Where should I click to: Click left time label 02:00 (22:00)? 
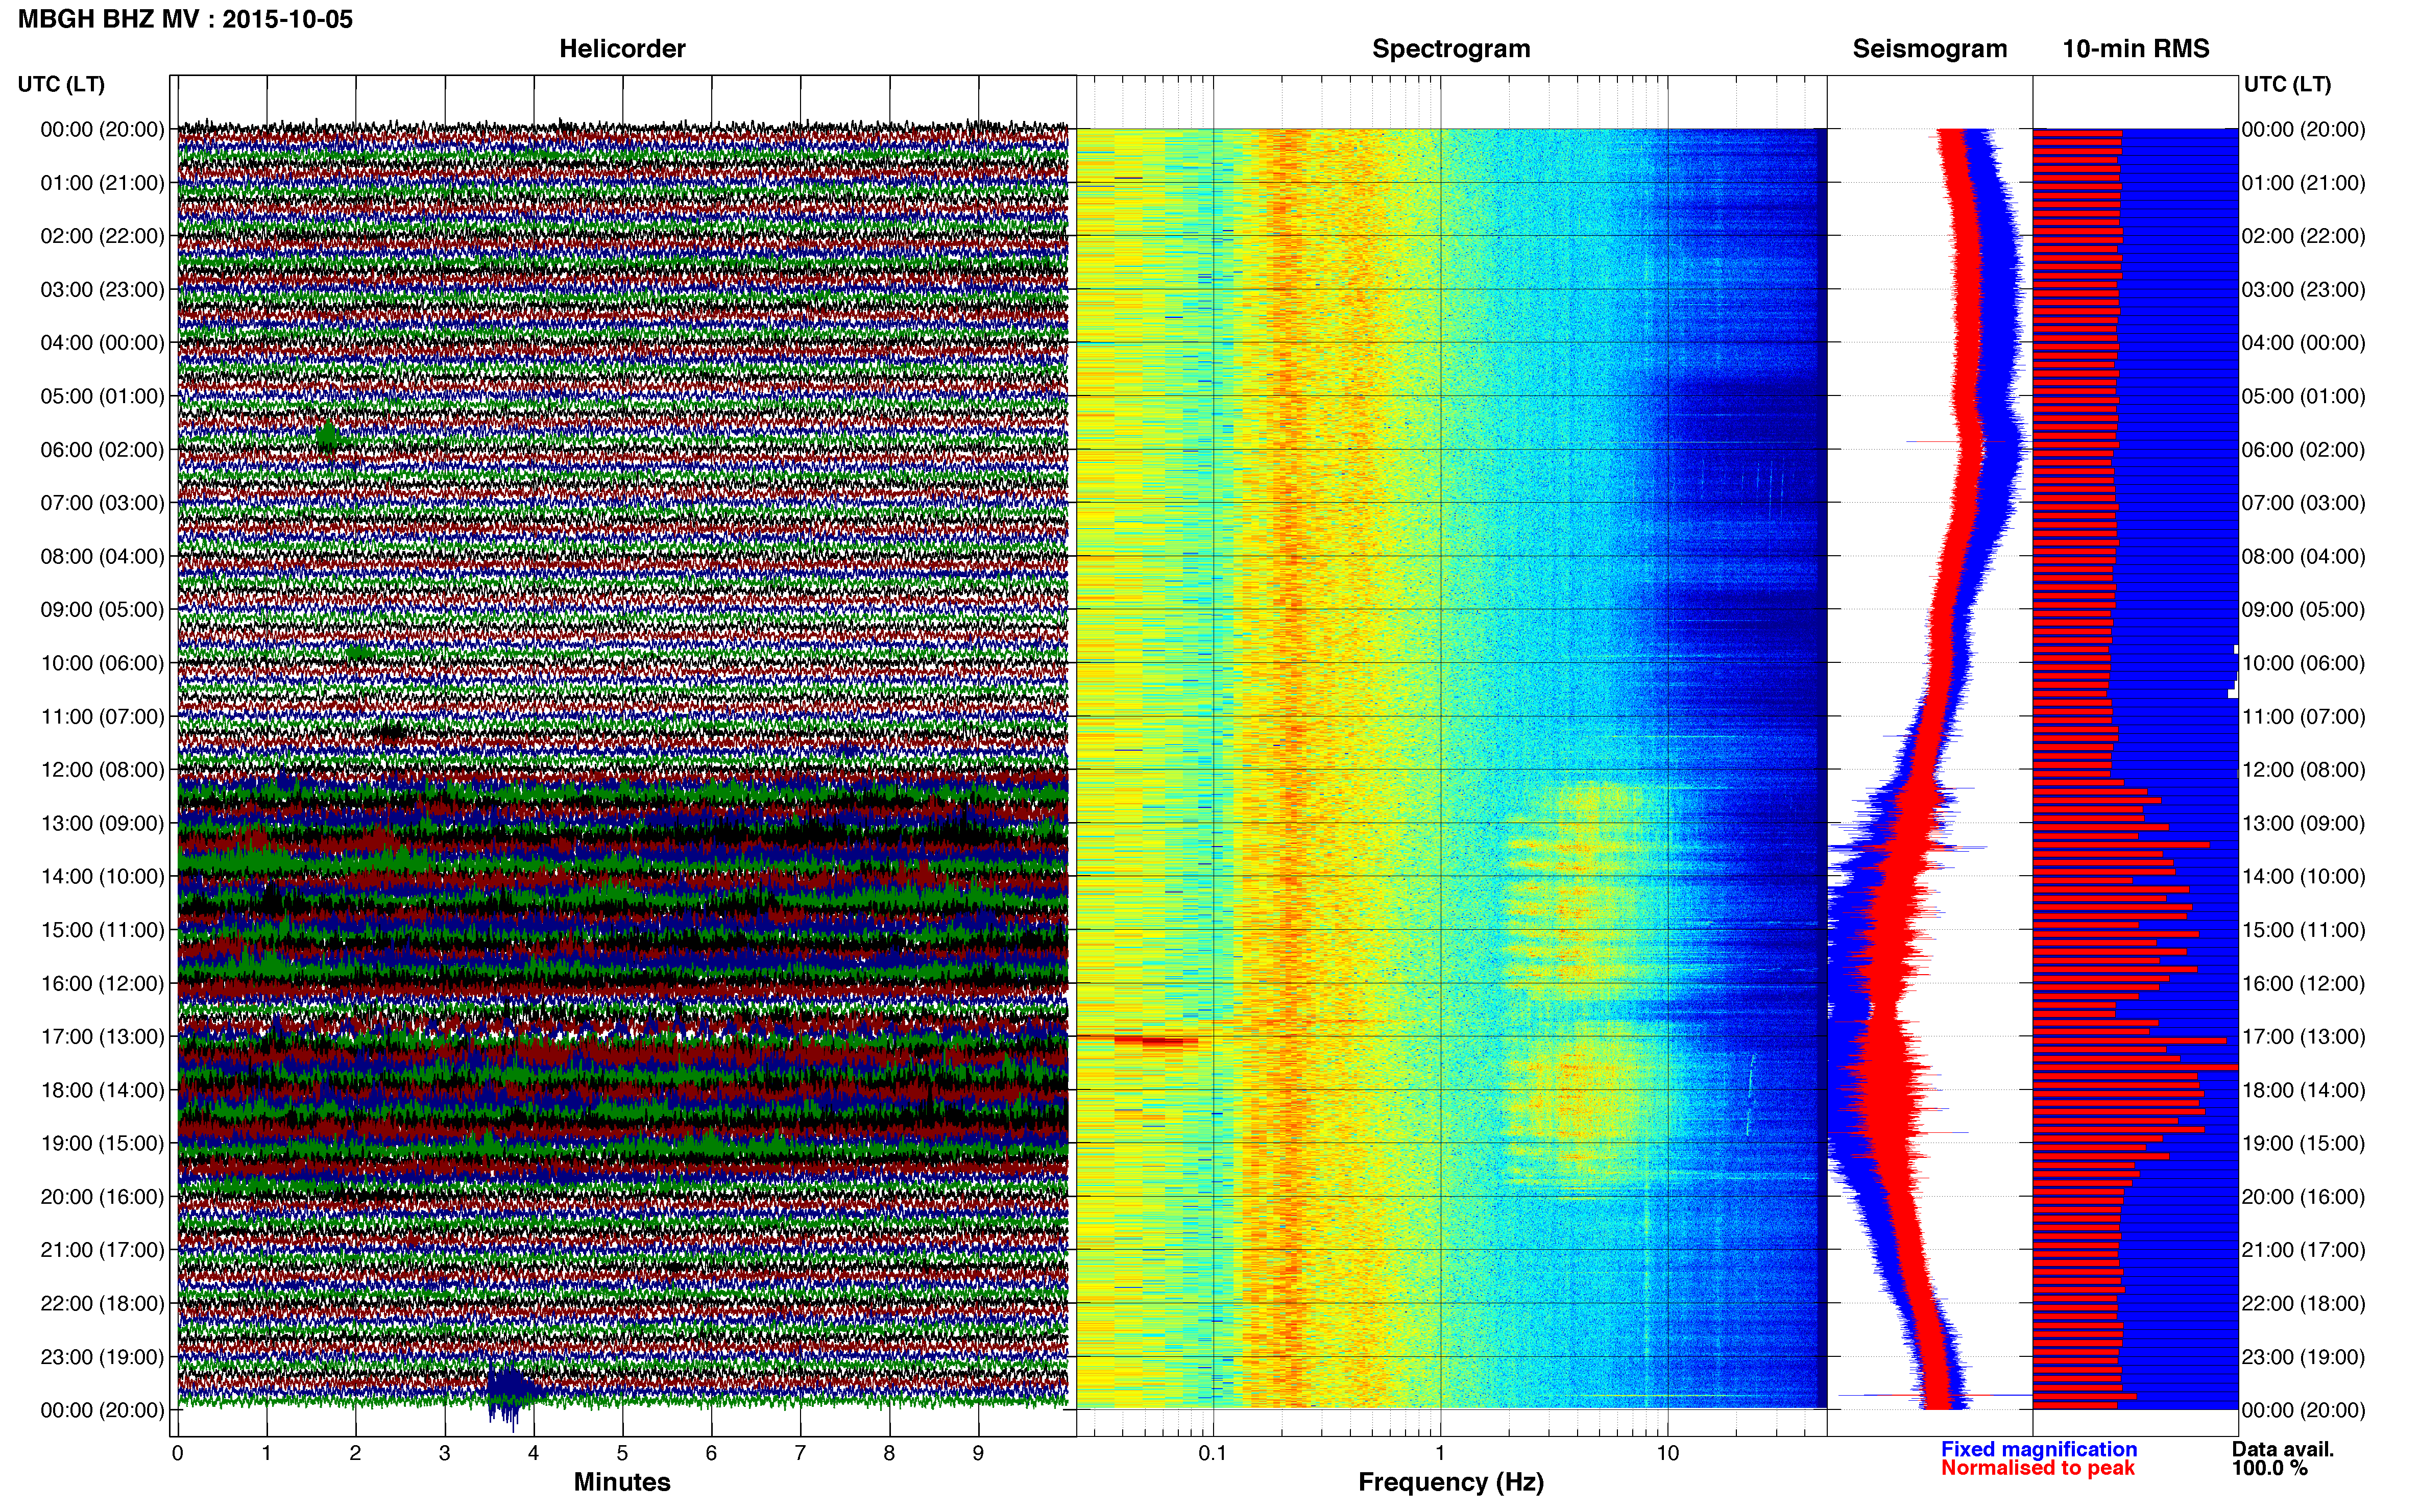(x=102, y=236)
